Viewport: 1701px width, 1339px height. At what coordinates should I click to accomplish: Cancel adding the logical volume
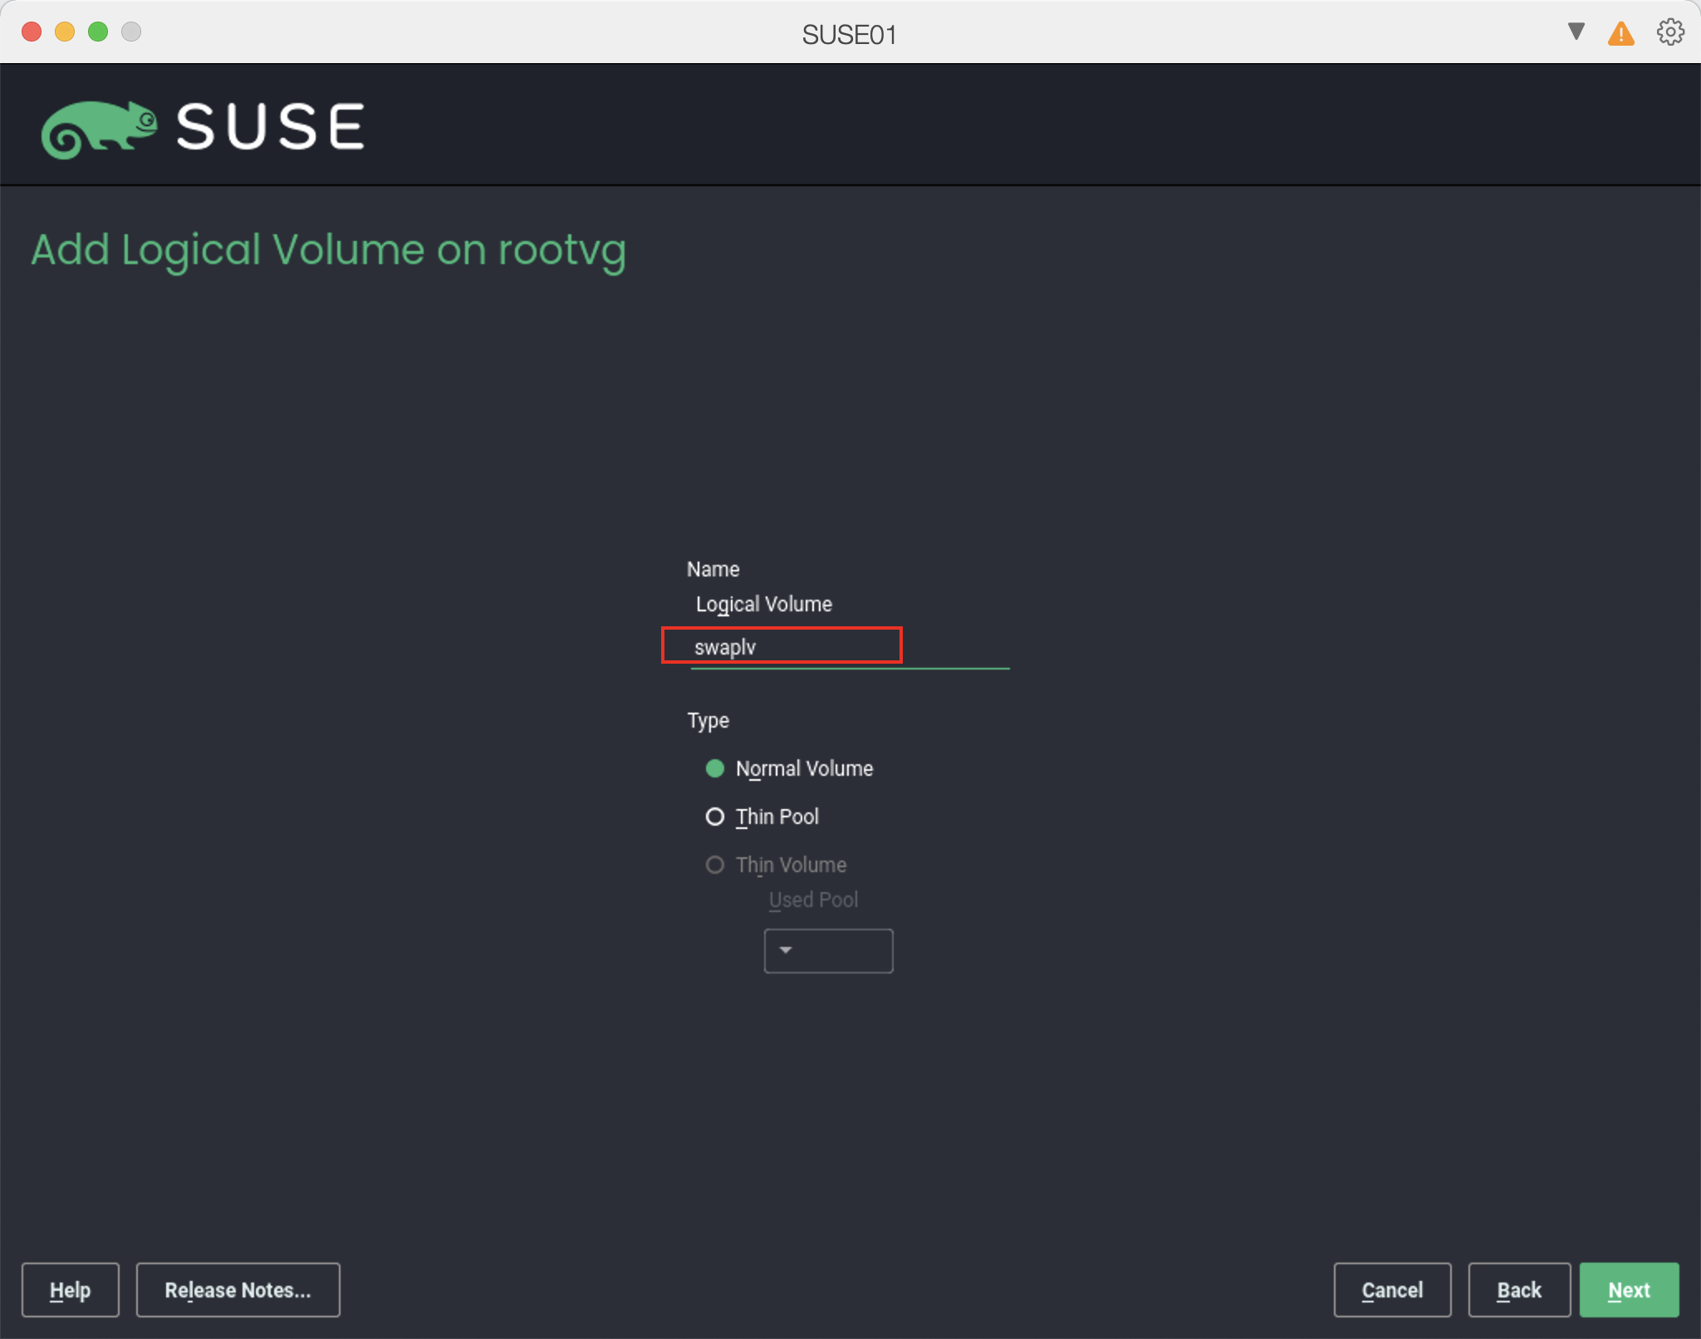[1392, 1289]
